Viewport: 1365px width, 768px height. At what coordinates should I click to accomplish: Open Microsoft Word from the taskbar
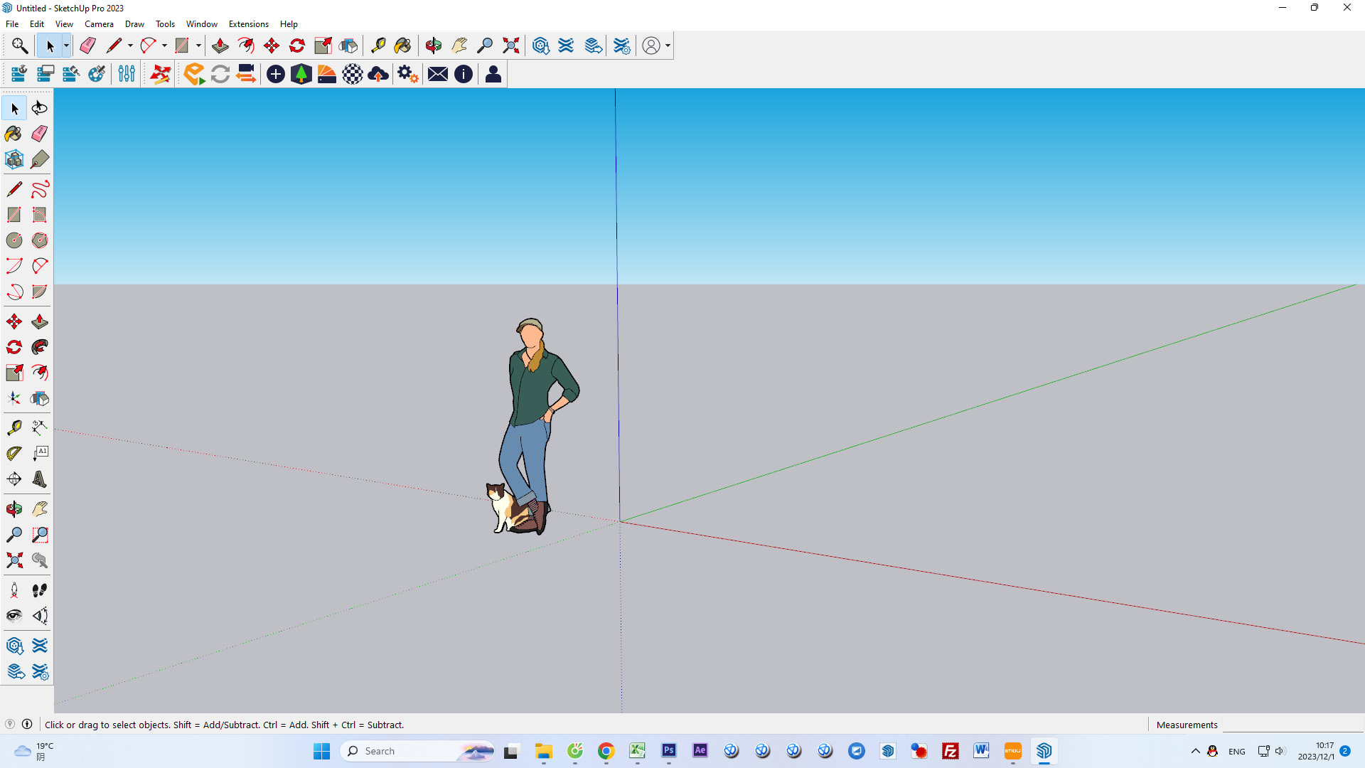tap(982, 751)
